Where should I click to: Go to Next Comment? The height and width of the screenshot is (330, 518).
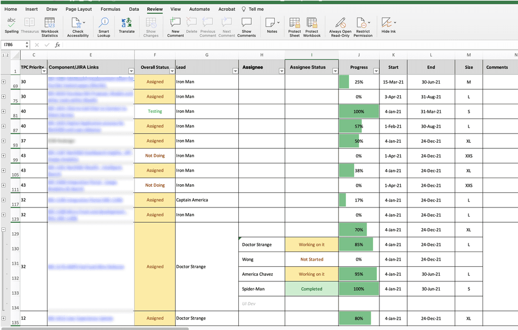227,27
